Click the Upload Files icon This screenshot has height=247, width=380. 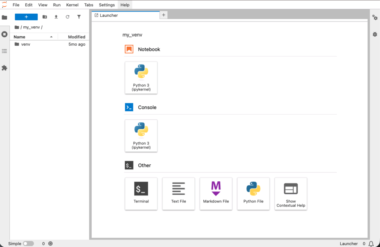(56, 17)
